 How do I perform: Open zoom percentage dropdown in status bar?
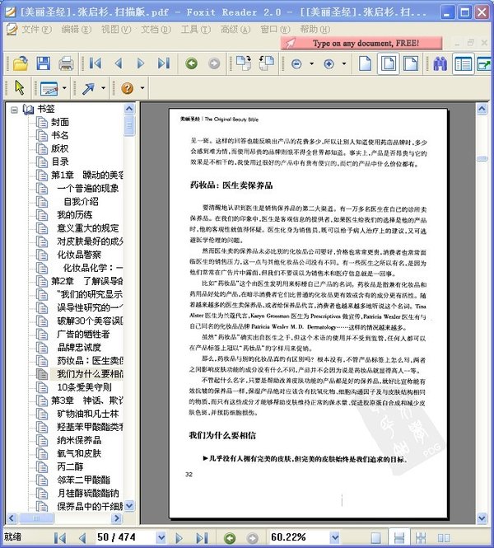coord(334,537)
